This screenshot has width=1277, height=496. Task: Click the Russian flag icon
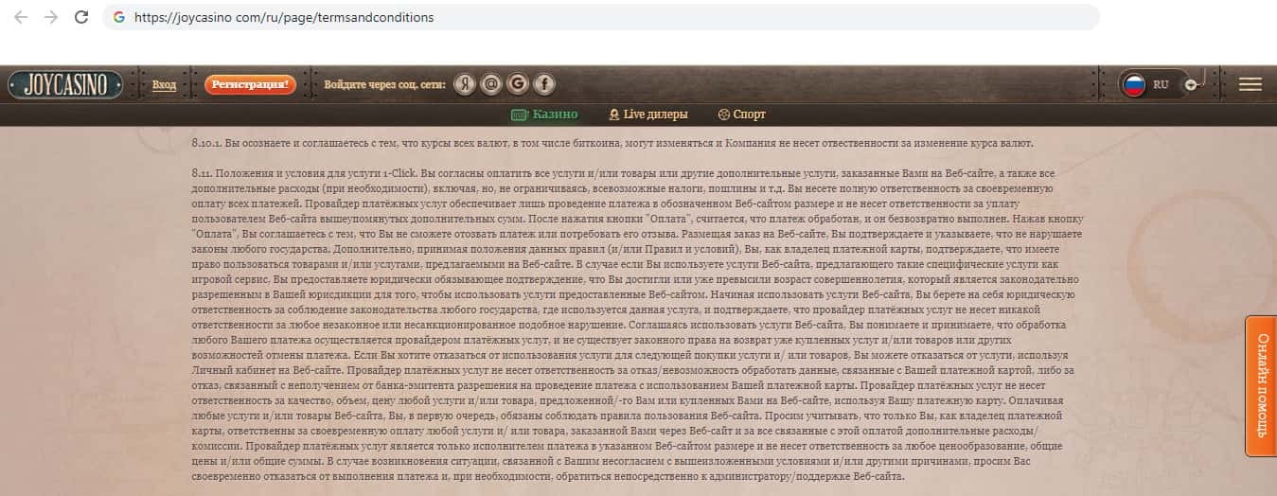1134,84
